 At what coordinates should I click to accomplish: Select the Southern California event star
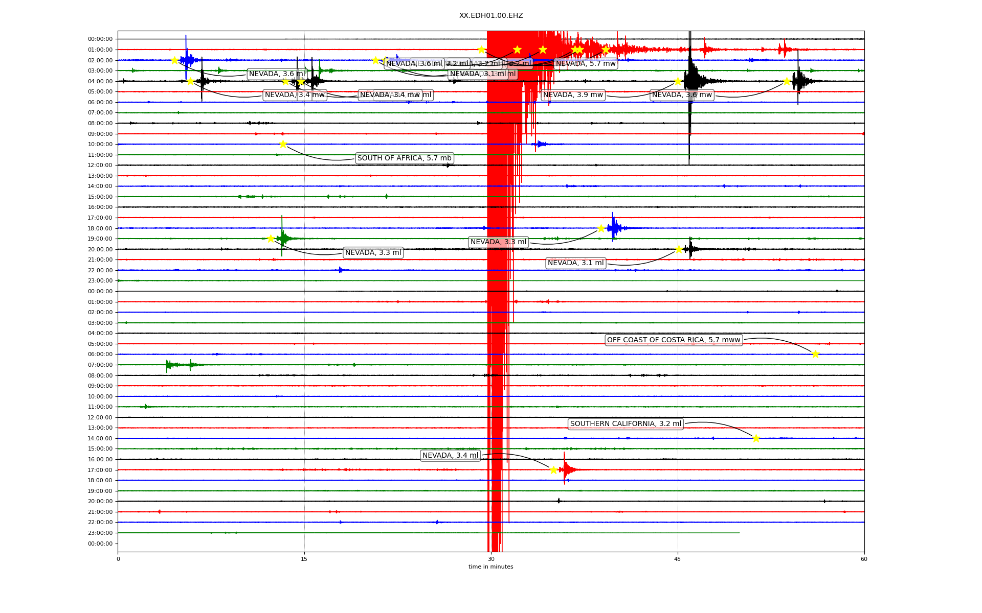tap(756, 438)
